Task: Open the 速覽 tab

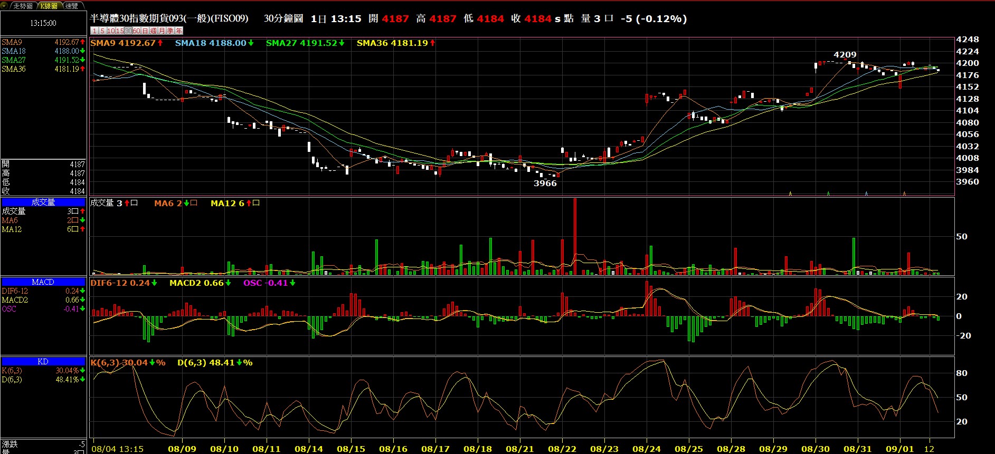Action: [x=72, y=6]
